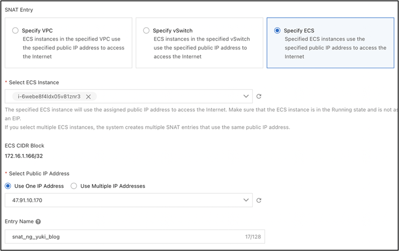Image resolution: width=399 pixels, height=251 pixels.
Task: Refresh the public IP address list
Action: click(259, 200)
